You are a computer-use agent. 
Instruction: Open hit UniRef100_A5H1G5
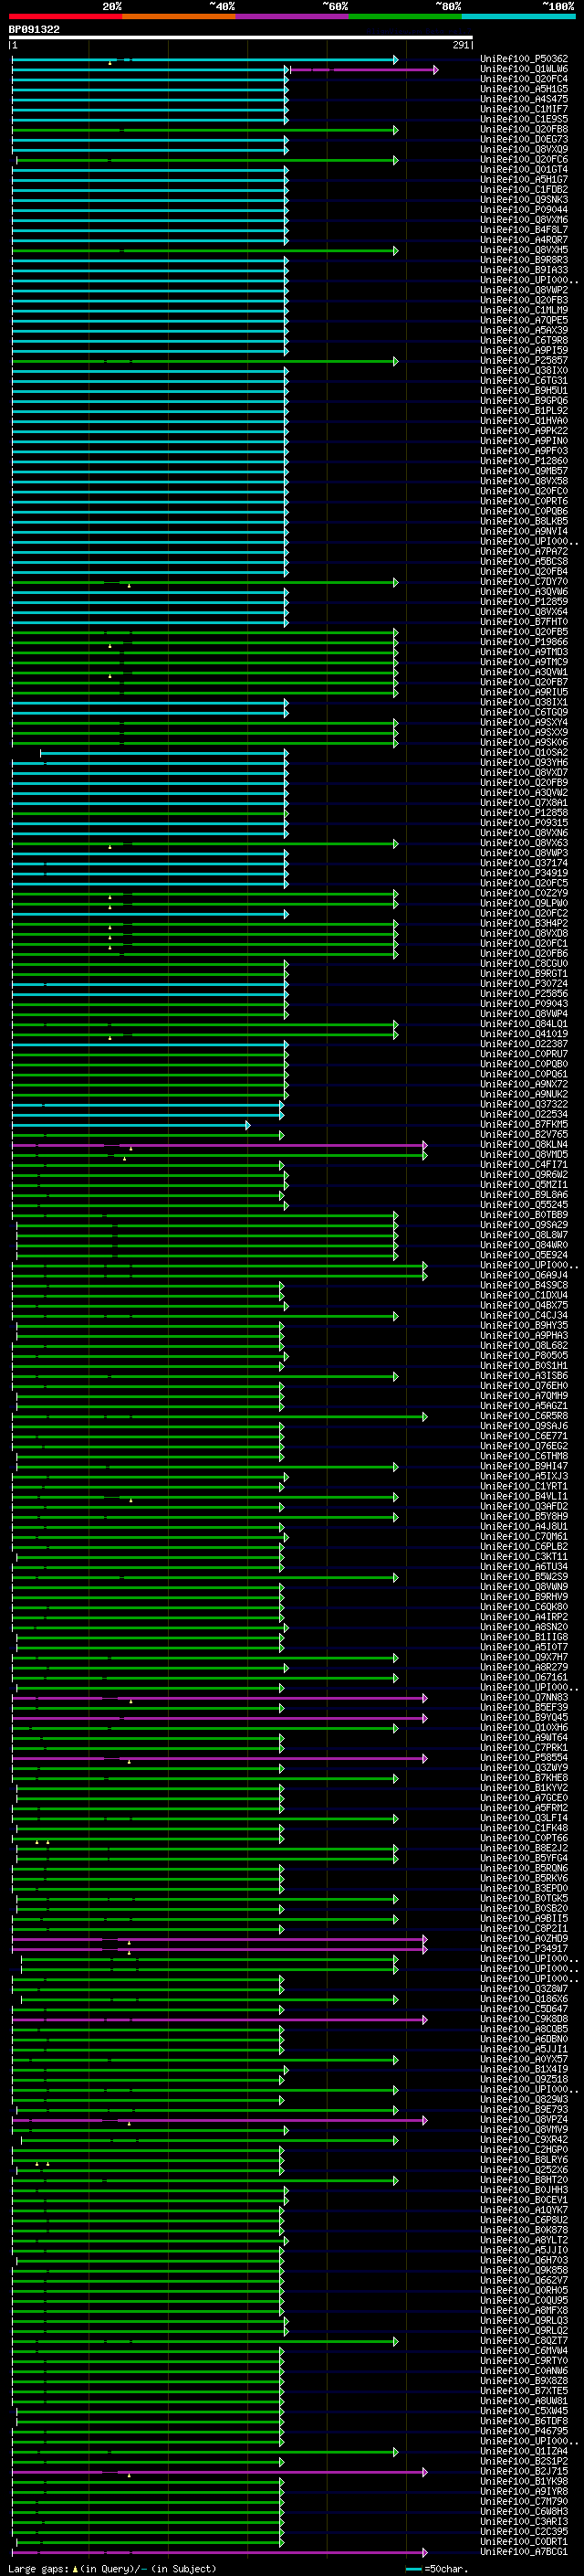pos(524,89)
